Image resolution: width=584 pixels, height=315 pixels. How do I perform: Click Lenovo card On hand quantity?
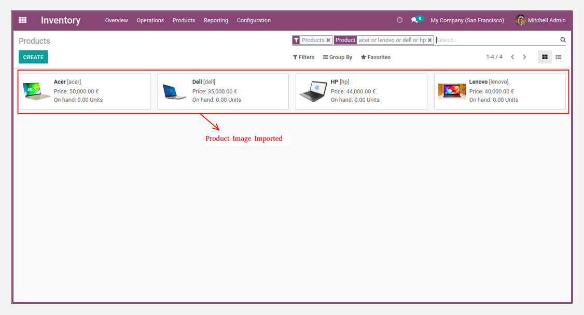coord(493,100)
